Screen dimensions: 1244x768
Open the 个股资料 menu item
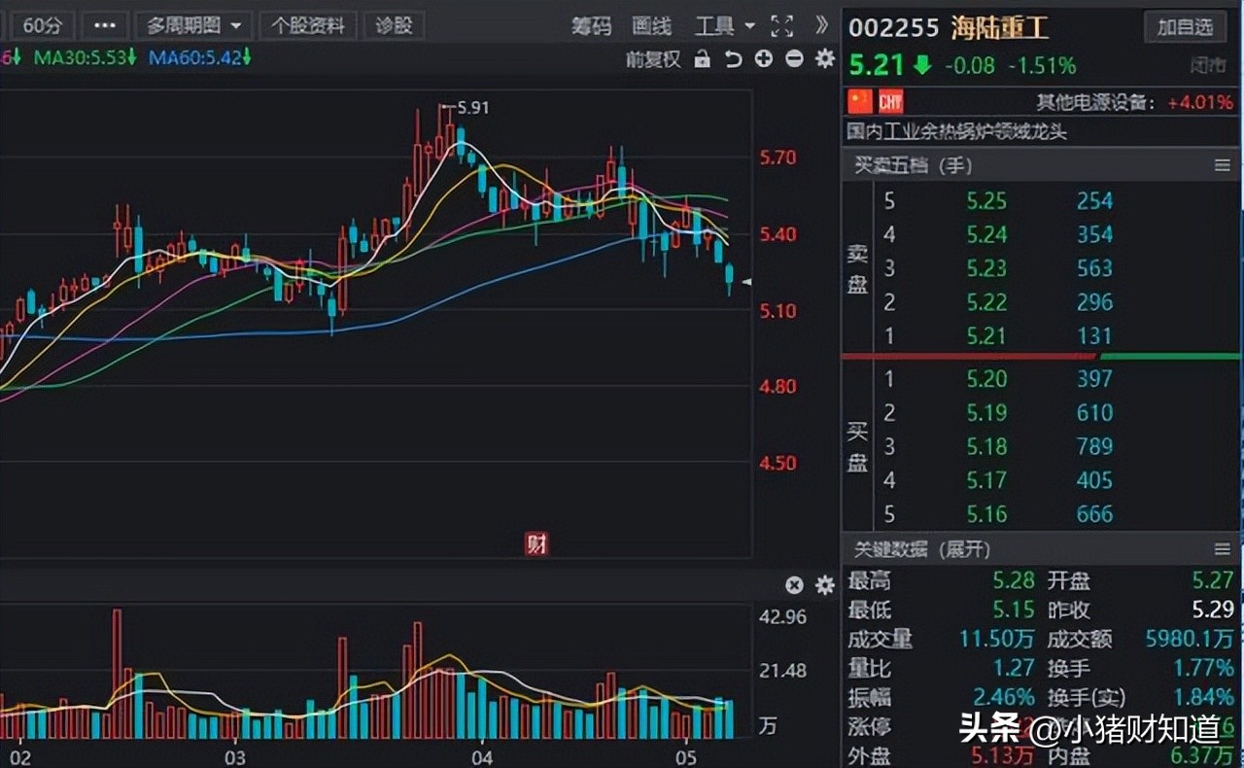point(308,26)
